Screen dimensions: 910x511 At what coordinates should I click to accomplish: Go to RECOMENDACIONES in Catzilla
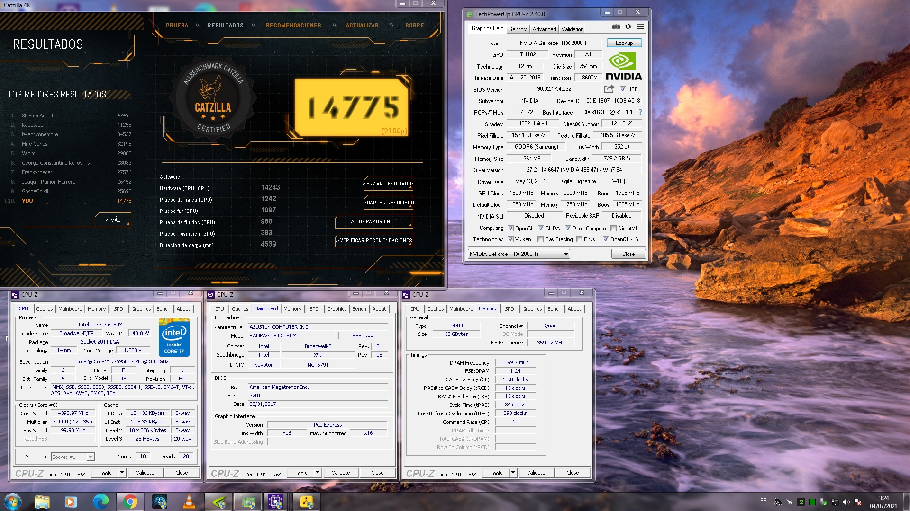click(x=293, y=26)
